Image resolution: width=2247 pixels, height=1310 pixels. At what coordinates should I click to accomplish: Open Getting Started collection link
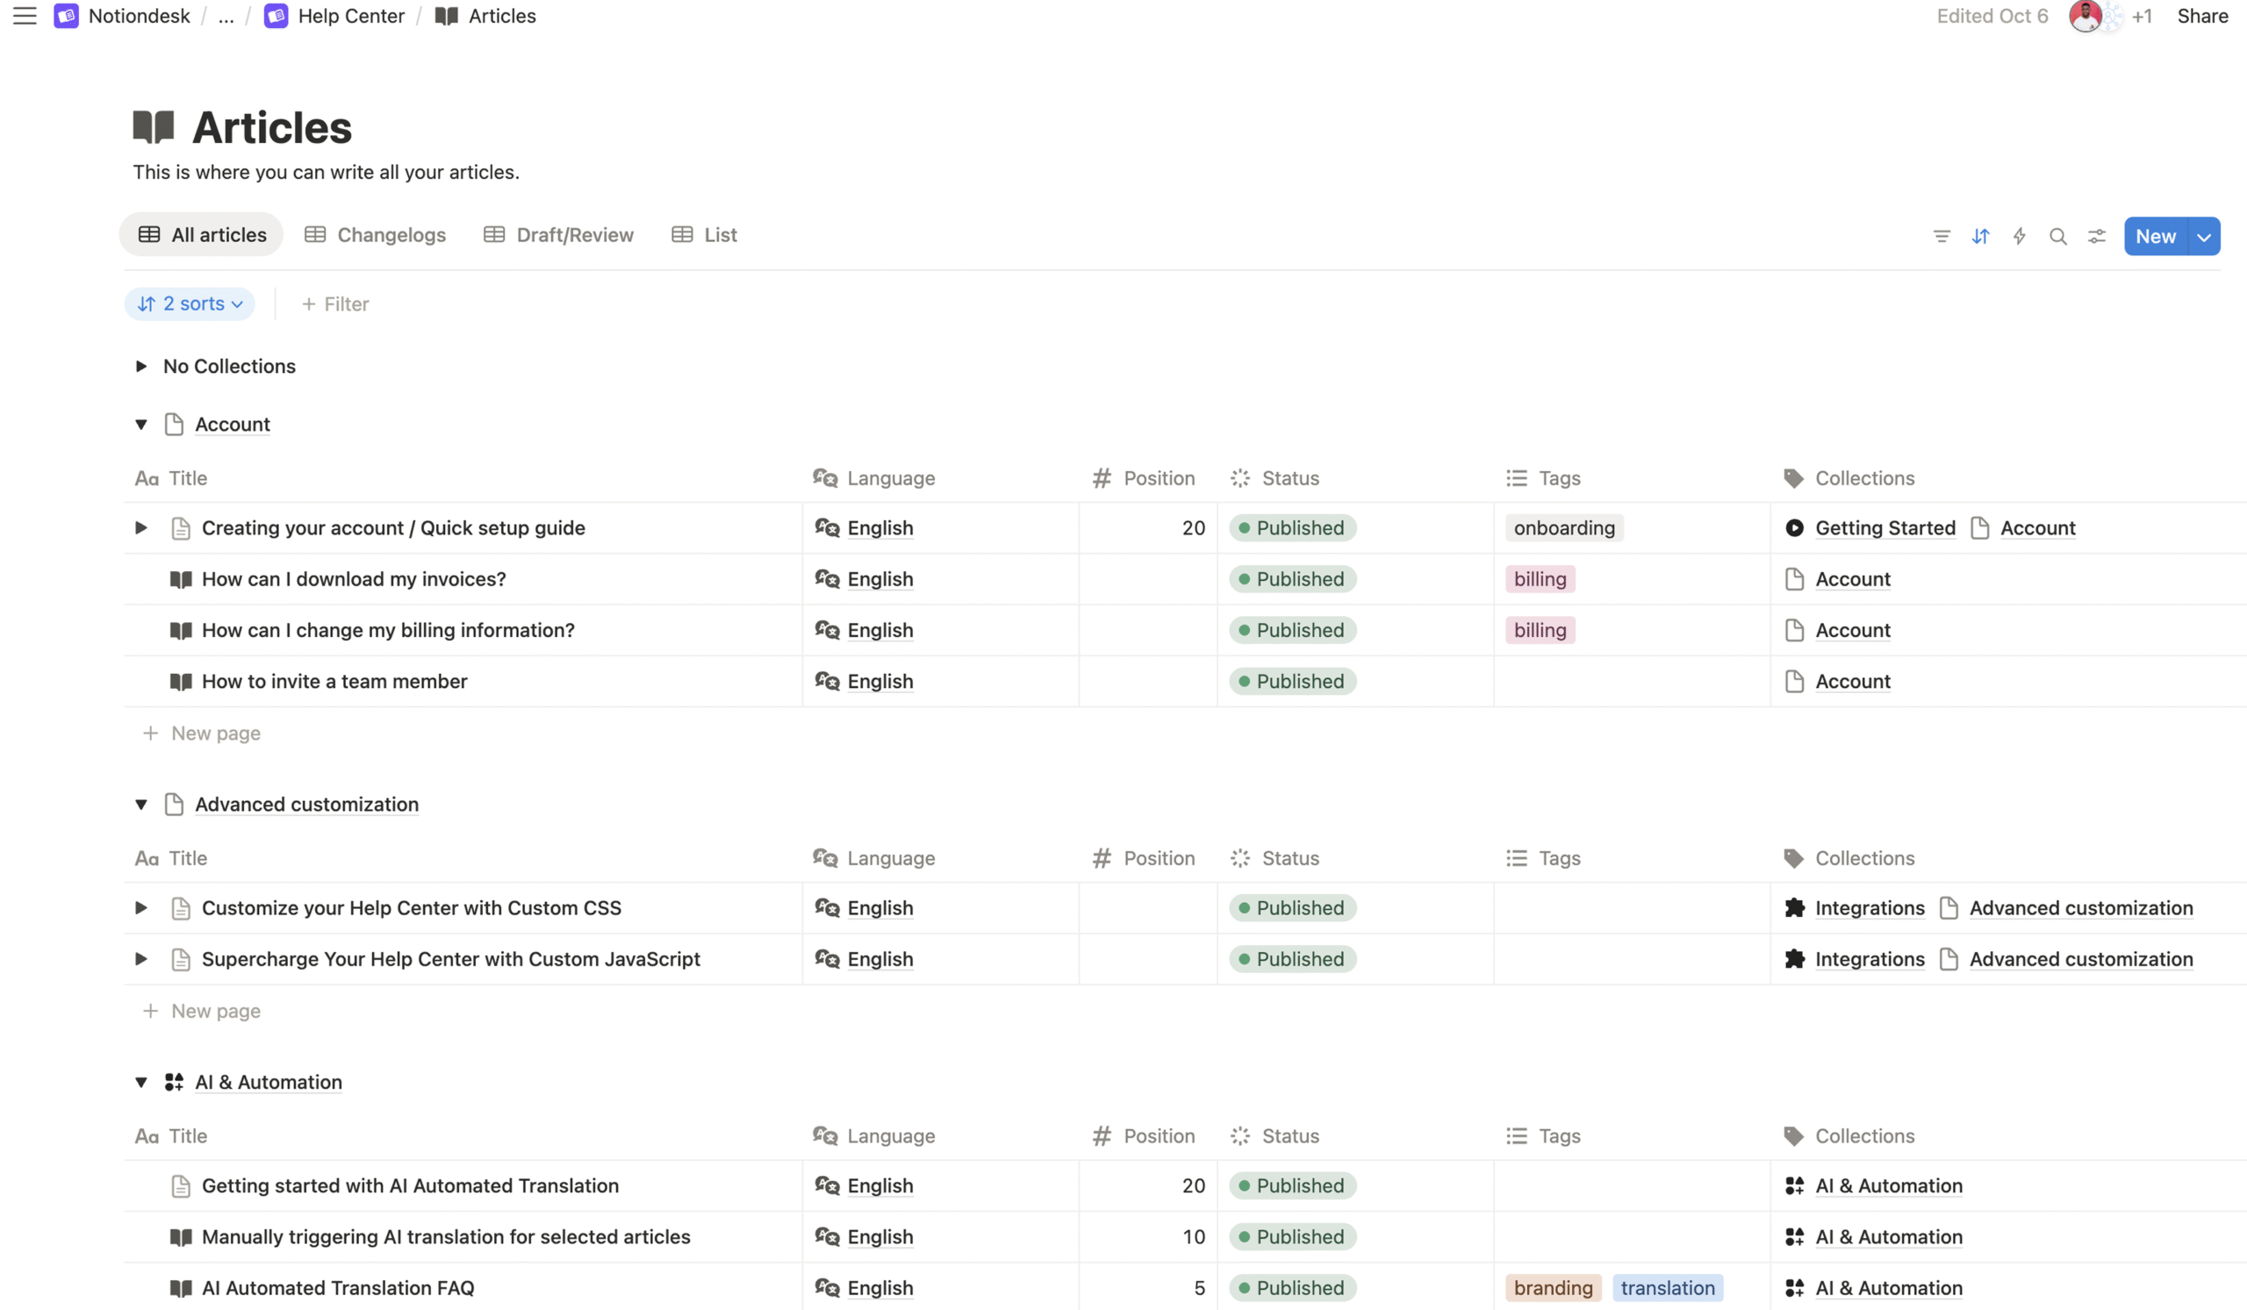pyautogui.click(x=1884, y=527)
